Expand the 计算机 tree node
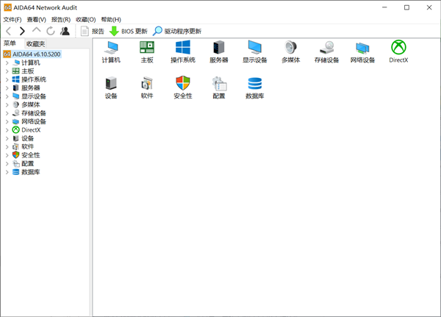 point(7,63)
